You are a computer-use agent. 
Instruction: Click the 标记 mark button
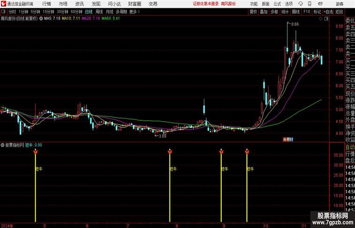click(x=317, y=12)
